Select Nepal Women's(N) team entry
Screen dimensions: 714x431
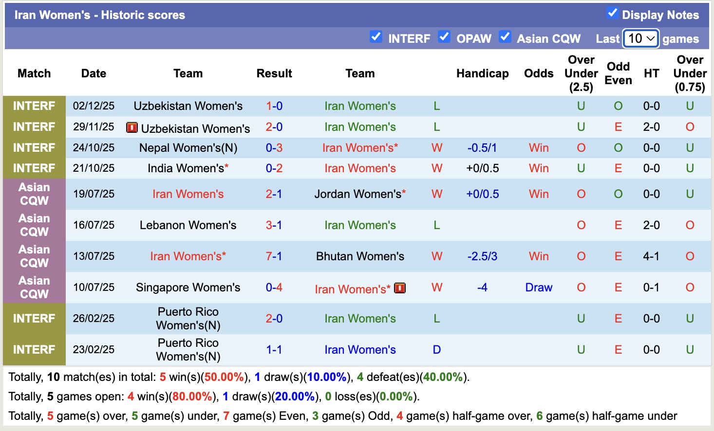[188, 148]
